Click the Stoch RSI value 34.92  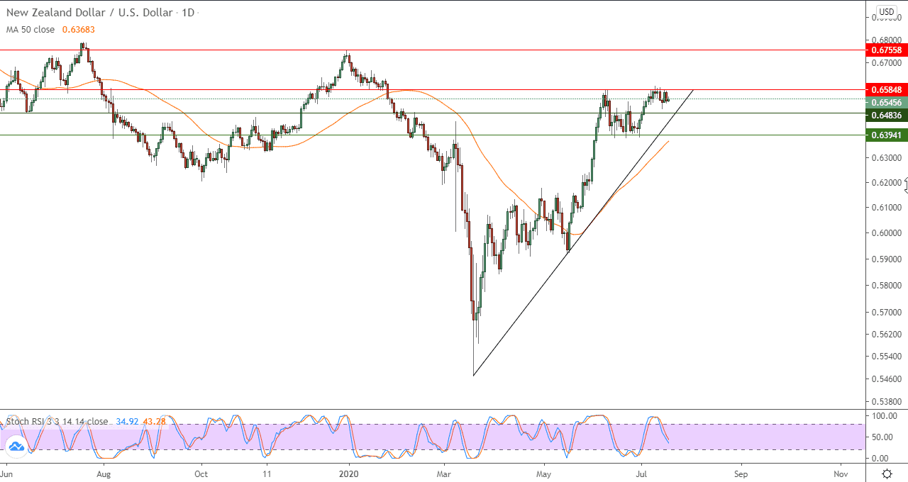pos(126,422)
